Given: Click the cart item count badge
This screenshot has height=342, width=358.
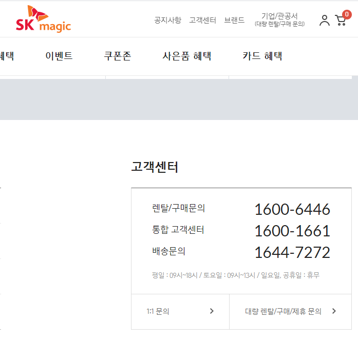Looking at the screenshot, I should pos(347,14).
